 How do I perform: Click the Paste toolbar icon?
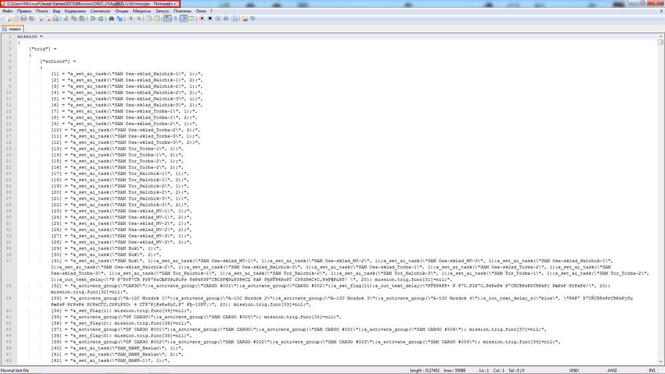pos(82,19)
